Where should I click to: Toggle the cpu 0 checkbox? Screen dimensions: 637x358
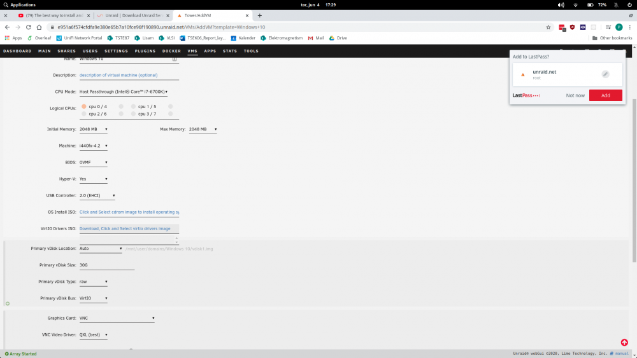pyautogui.click(x=84, y=107)
